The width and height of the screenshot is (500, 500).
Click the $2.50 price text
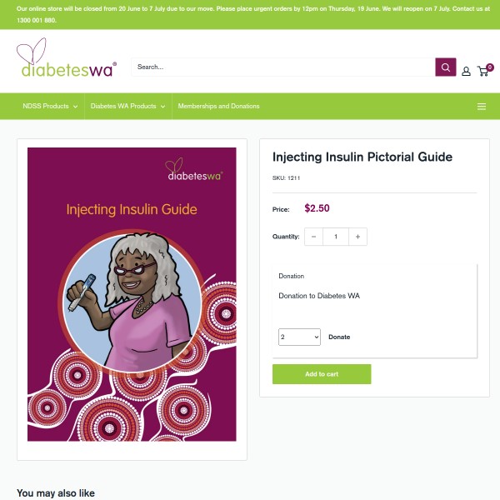click(x=317, y=208)
